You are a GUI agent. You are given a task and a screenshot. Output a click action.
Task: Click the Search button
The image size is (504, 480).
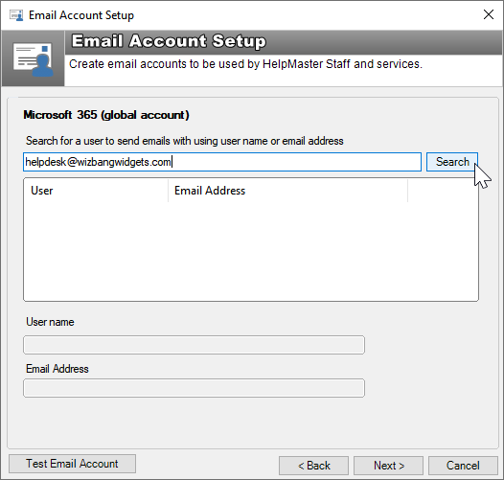(452, 162)
